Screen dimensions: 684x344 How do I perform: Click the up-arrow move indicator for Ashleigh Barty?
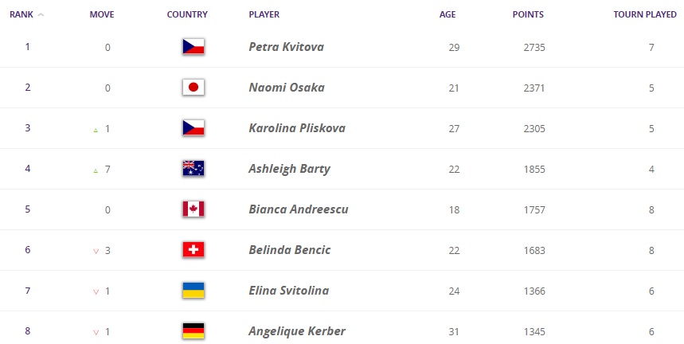click(96, 170)
